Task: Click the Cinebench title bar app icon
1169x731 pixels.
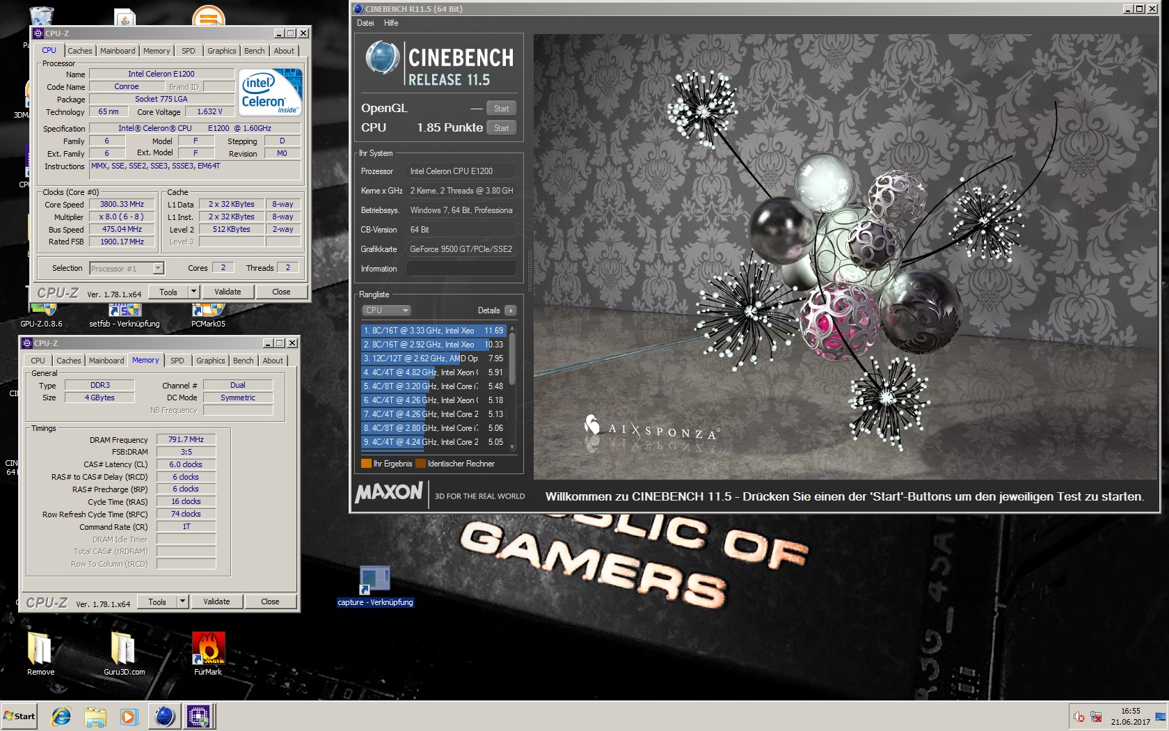Action: 358,9
